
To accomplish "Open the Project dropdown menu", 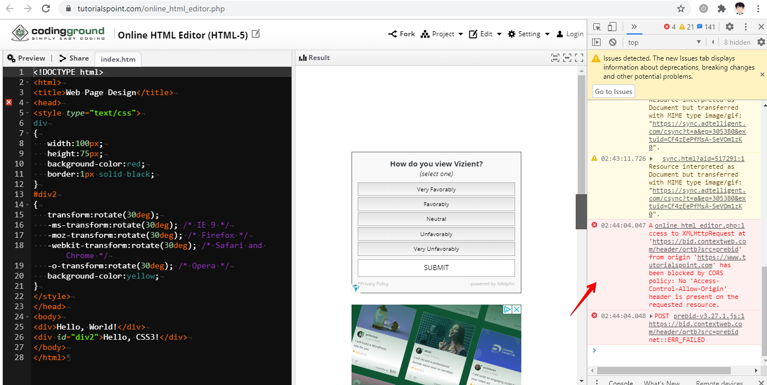I will 442,34.
